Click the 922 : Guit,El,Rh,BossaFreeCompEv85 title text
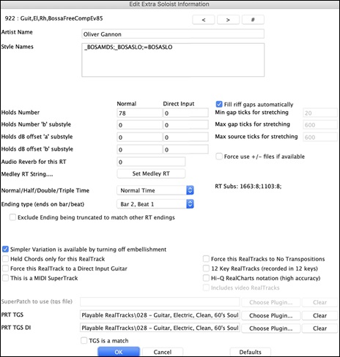Screen dimensions: 340x357 click(x=53, y=18)
